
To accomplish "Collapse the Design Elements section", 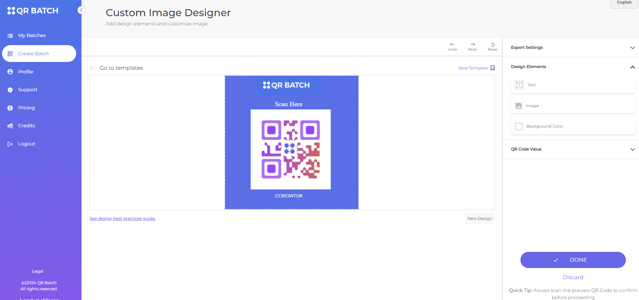I will point(571,67).
